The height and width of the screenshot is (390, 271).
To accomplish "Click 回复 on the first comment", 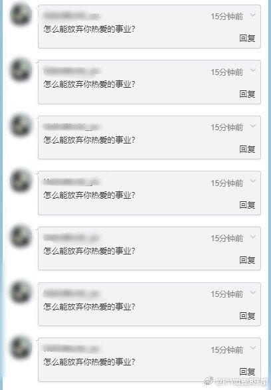I will (247, 39).
